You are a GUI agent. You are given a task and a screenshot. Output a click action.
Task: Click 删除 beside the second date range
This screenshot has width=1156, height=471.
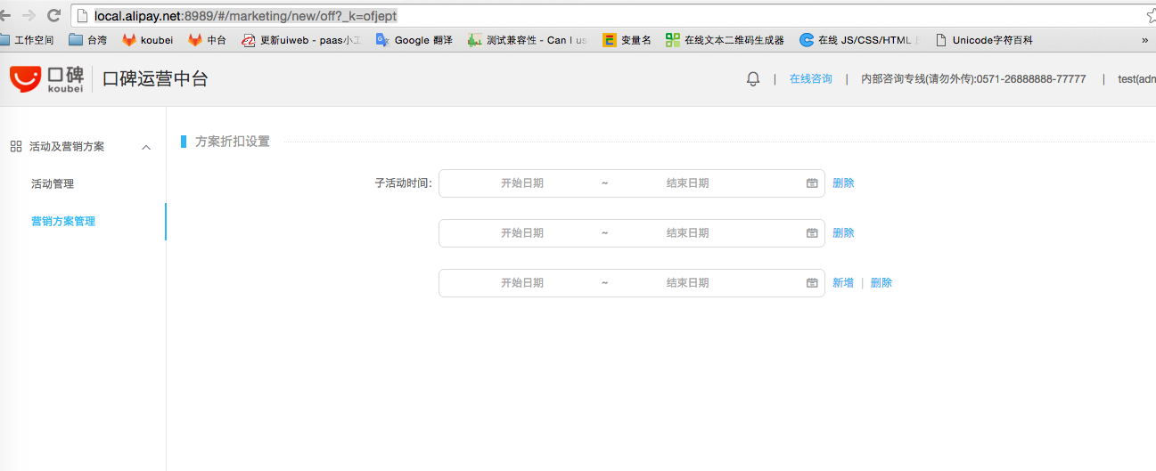coord(843,232)
